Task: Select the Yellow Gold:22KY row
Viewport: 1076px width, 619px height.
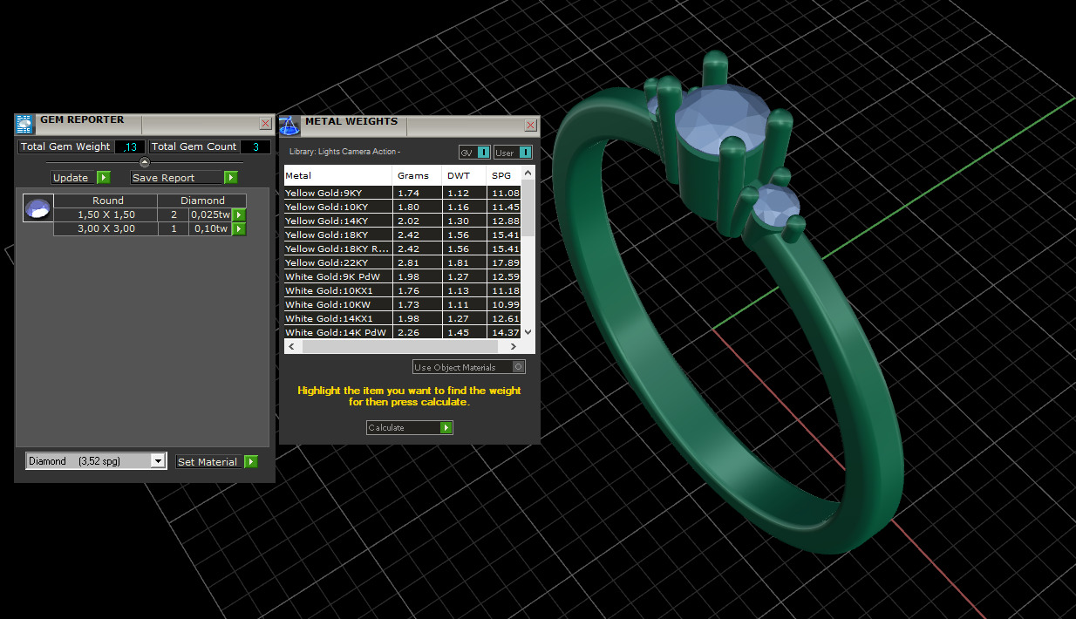Action: click(402, 262)
